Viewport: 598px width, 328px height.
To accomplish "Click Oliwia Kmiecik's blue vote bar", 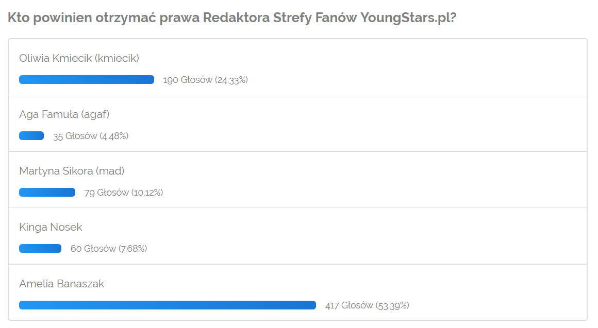I will point(87,80).
